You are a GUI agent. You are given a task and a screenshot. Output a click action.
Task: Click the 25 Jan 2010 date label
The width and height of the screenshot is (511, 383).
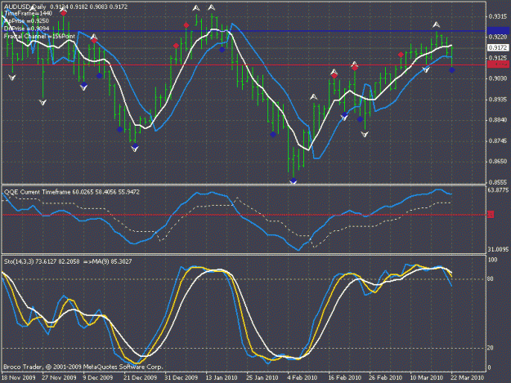[262, 377]
